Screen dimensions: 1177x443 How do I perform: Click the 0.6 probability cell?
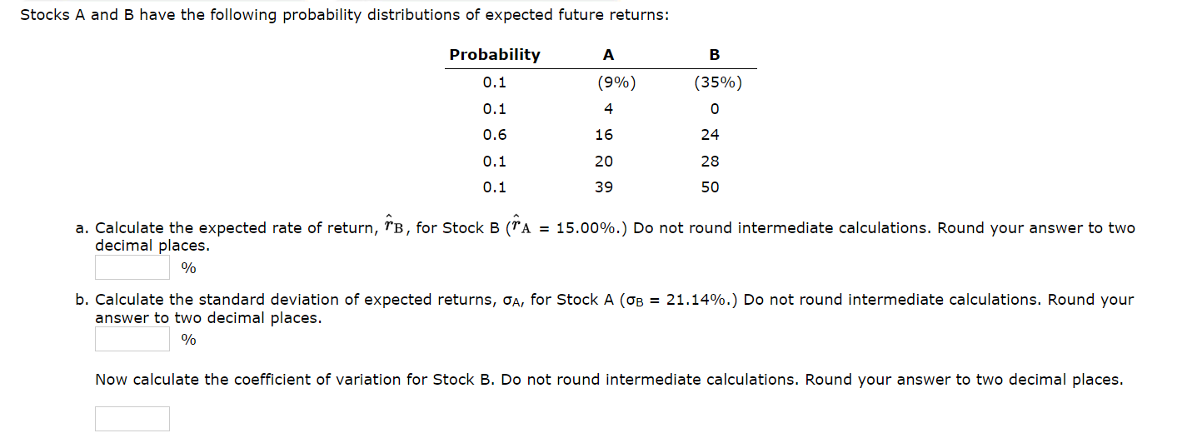(495, 135)
